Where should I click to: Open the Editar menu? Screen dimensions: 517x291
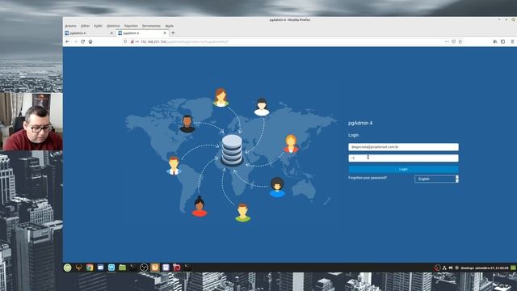pos(85,26)
